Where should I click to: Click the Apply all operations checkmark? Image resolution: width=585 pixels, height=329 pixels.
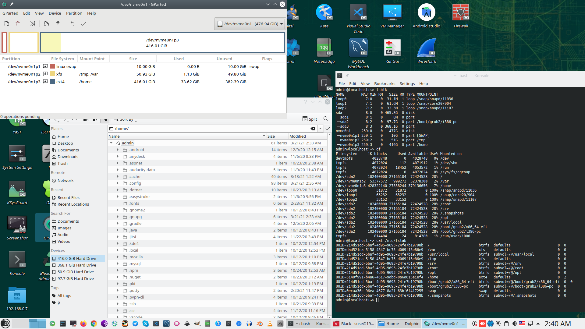83,24
